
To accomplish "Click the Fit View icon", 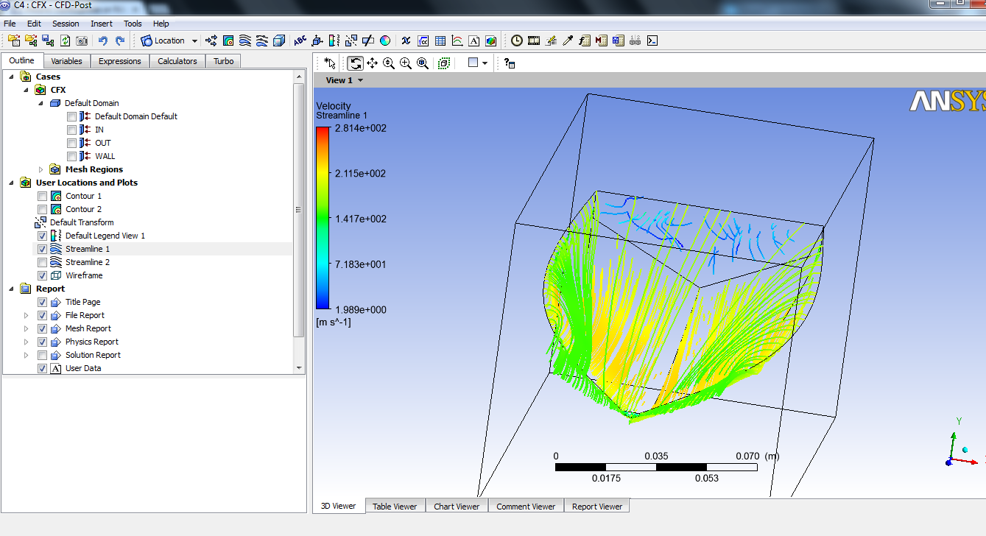I will pyautogui.click(x=423, y=63).
